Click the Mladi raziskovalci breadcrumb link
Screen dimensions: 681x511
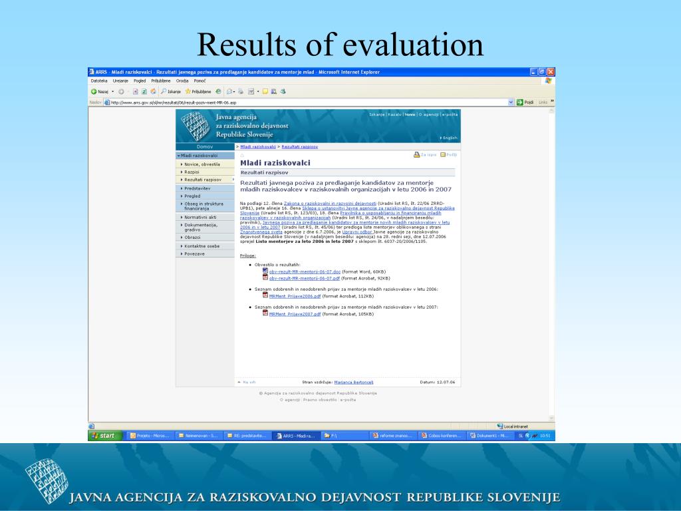pos(258,147)
